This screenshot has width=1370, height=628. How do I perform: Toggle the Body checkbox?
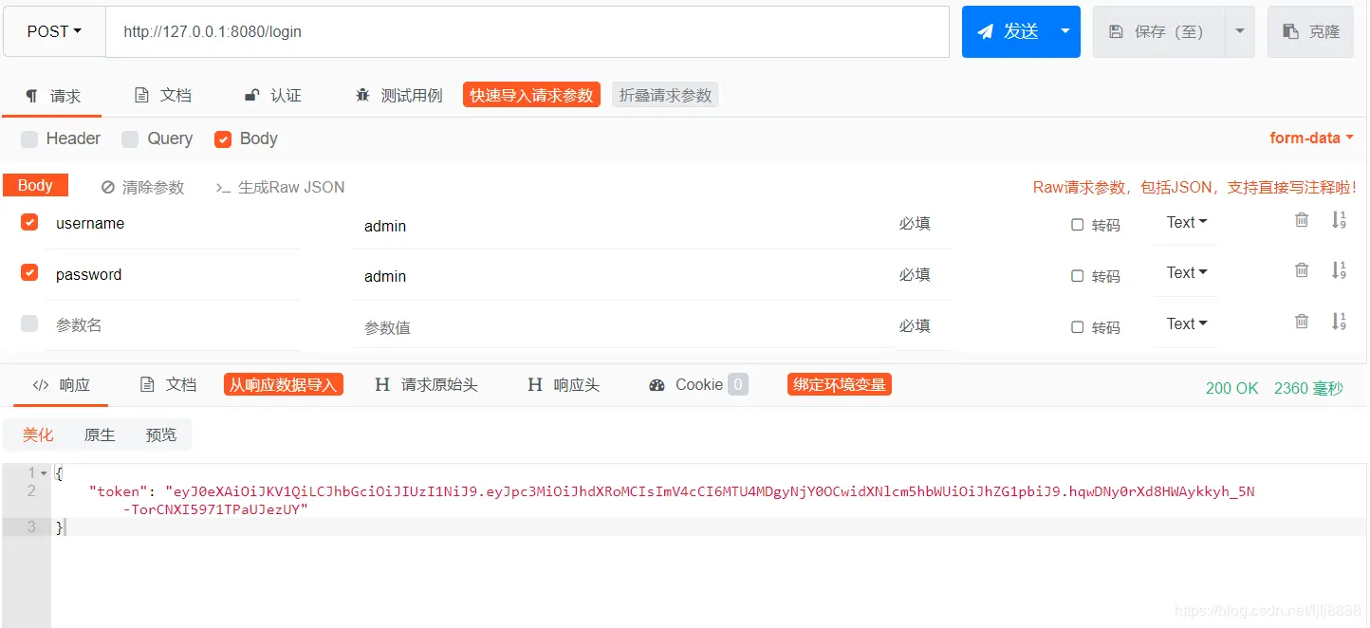223,139
